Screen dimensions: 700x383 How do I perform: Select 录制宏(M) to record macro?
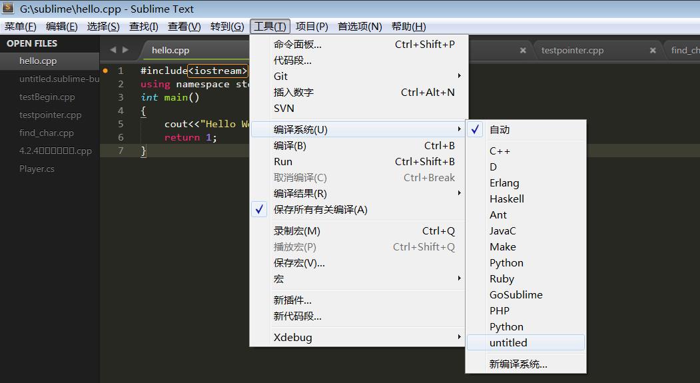coord(359,230)
